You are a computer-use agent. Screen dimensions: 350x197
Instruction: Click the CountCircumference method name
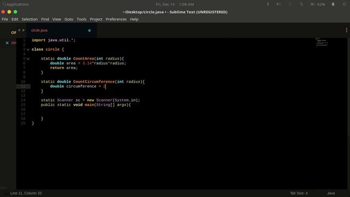(94, 82)
